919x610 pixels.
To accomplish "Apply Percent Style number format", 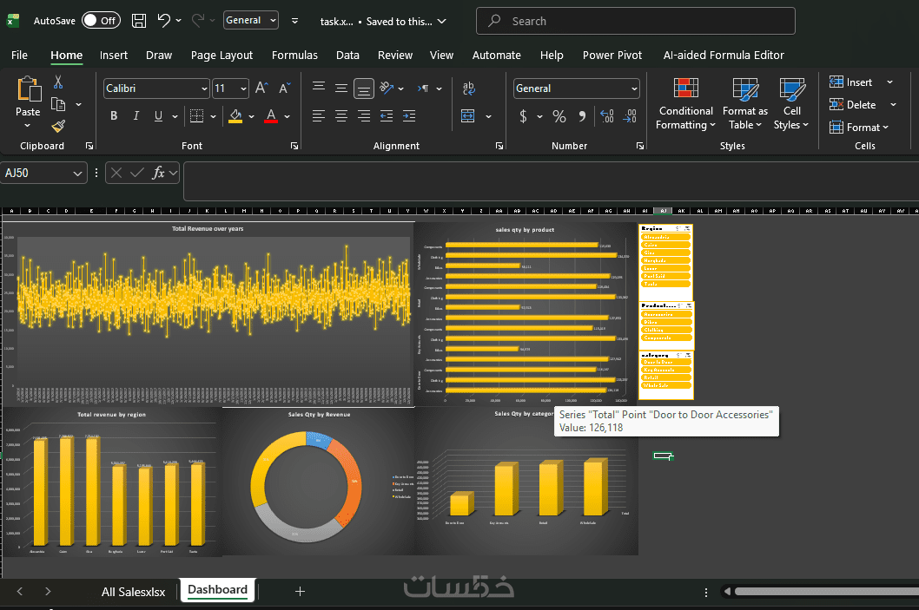I will pyautogui.click(x=559, y=116).
